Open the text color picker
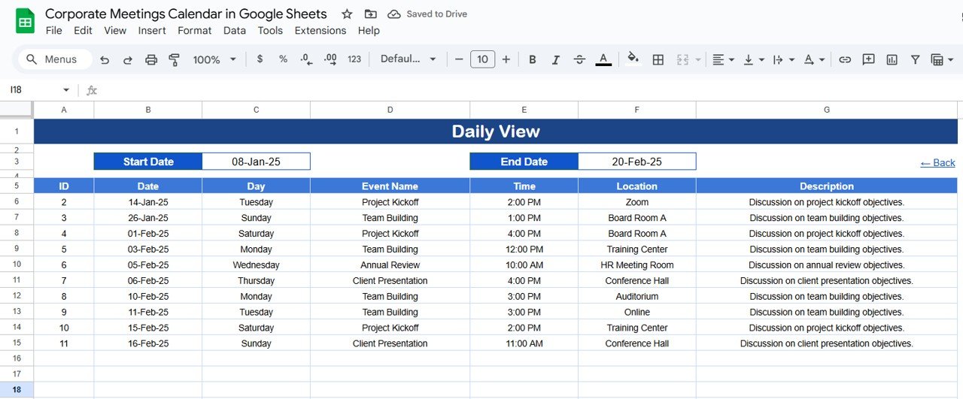The width and height of the screenshot is (963, 399). pyautogui.click(x=603, y=59)
